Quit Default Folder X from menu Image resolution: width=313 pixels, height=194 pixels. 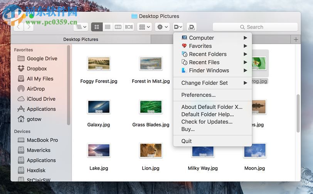tap(213, 141)
